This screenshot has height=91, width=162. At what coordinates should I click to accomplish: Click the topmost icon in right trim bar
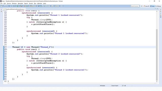point(161,9)
